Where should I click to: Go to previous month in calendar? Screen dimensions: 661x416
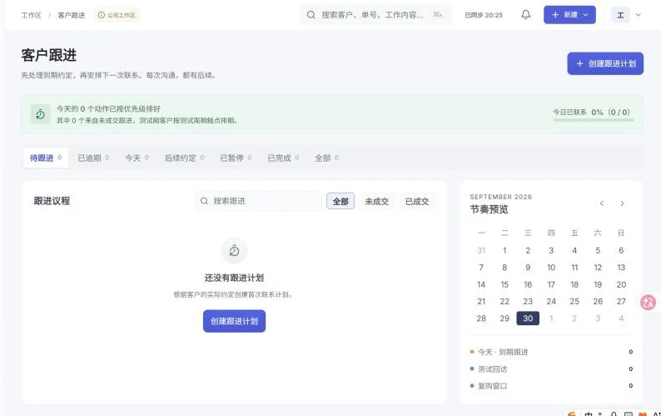[x=602, y=203]
